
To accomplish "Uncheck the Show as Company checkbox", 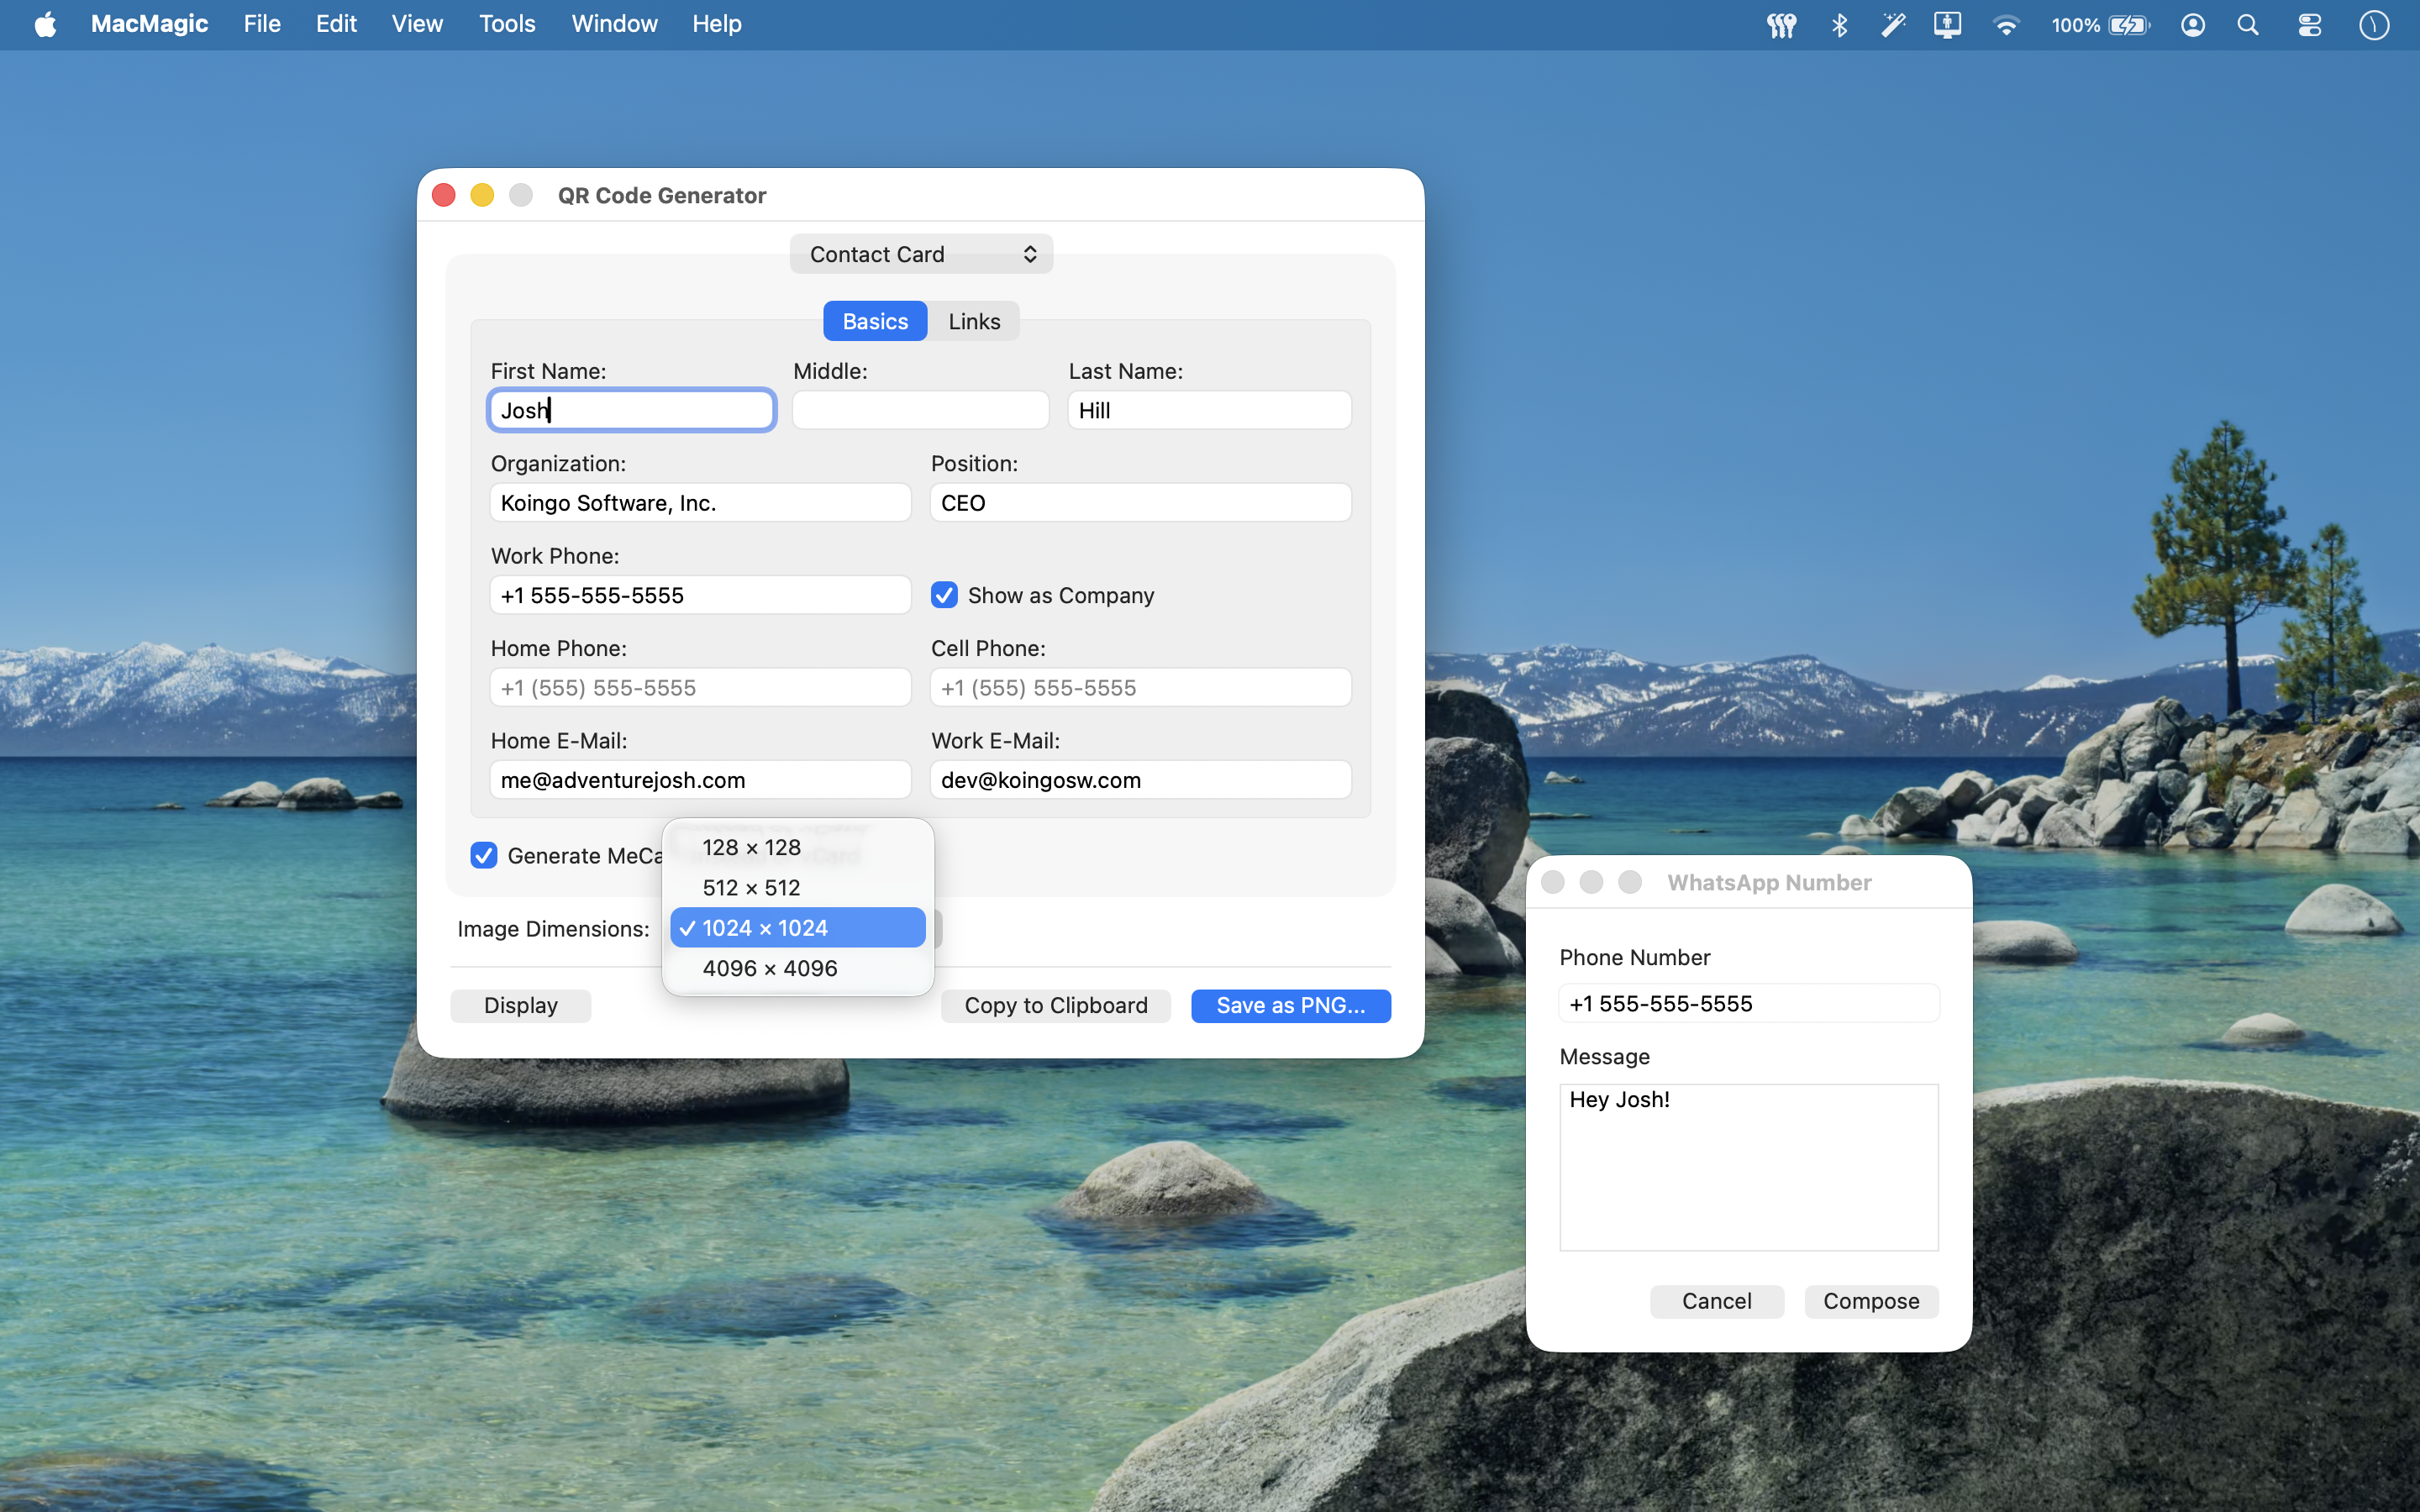I will [x=944, y=595].
